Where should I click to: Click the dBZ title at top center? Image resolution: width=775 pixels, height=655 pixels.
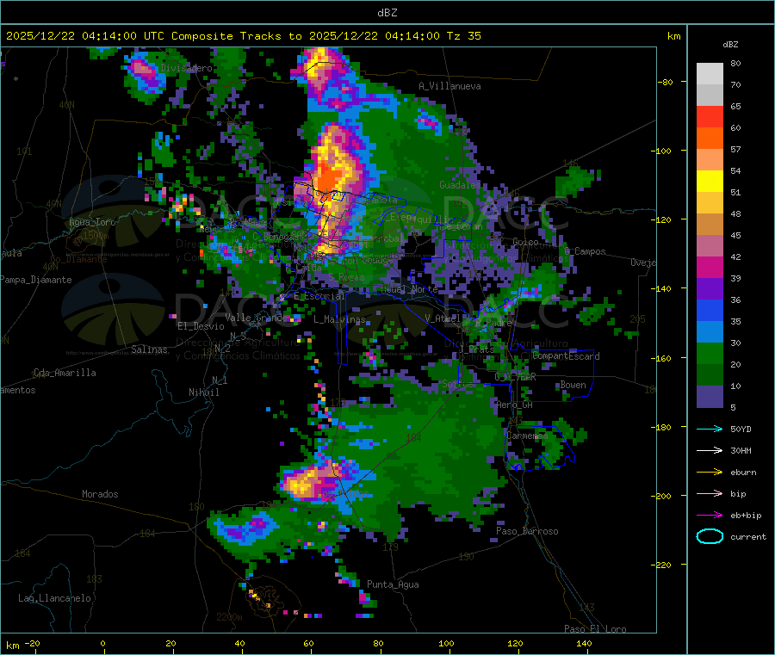(387, 13)
